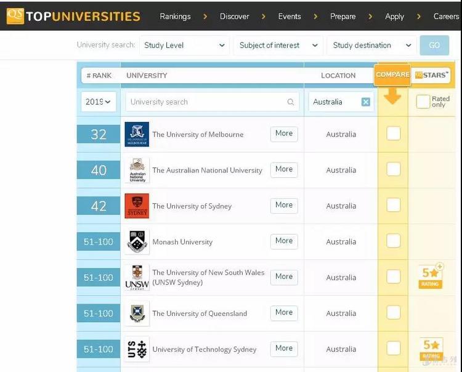Click the University of Melbourne crest logo
462x372 pixels.
[137, 134]
